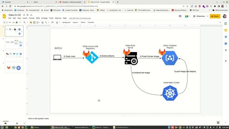Activate the paint format tool

(20, 22)
